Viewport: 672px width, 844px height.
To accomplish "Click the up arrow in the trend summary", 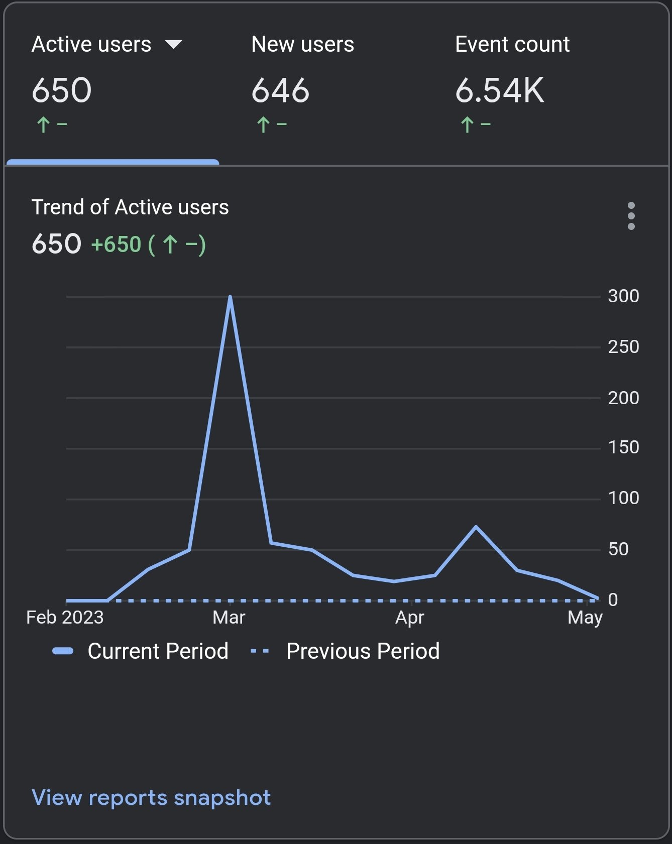I will pyautogui.click(x=170, y=245).
